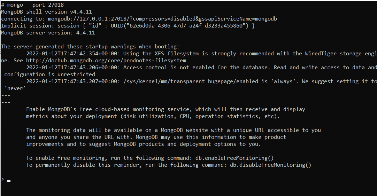Click the db.disableFreeMonitoring() command text

270,165
